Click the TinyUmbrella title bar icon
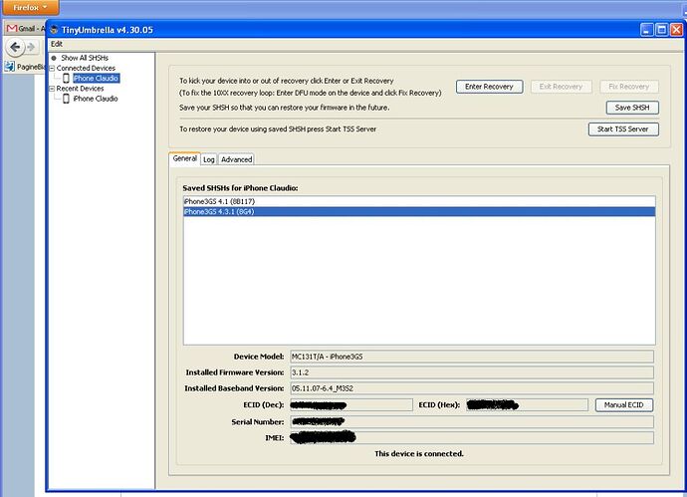Screen dimensions: 687x497 55,30
